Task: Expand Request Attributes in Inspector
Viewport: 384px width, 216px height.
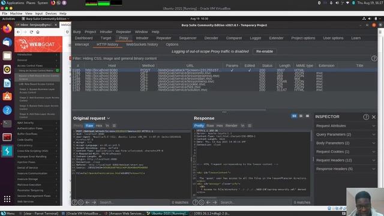Action: click(x=346, y=126)
